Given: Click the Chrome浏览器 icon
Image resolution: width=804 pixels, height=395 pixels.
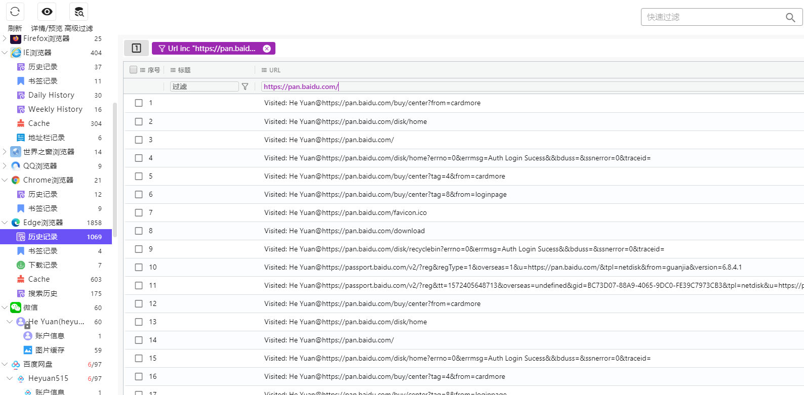Looking at the screenshot, I should (x=16, y=180).
